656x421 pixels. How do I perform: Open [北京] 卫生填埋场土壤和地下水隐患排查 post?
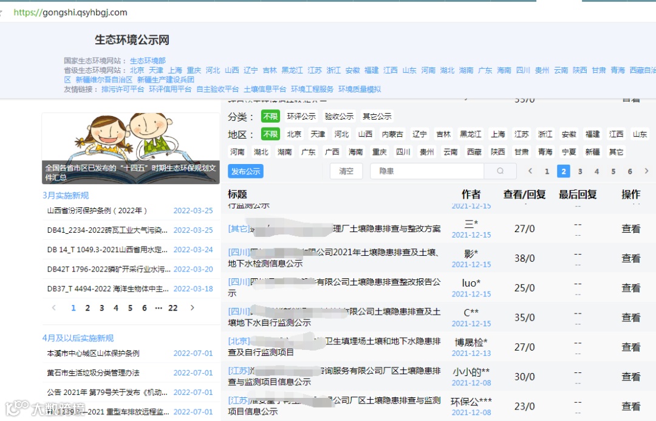(334, 346)
